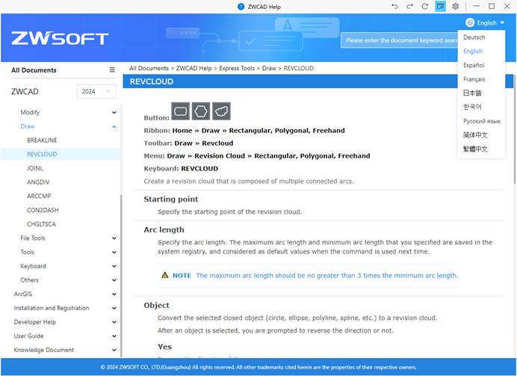Open the BREAKLINE topic in sidebar

[x=42, y=141]
